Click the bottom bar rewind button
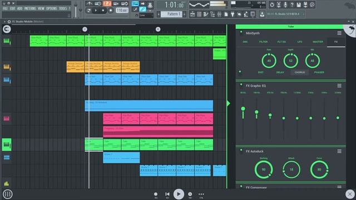This screenshot has width=356, height=200. (167, 194)
